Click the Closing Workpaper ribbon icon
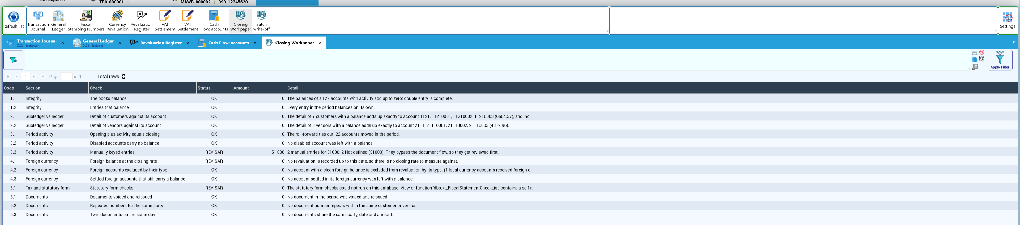This screenshot has width=1020, height=225. point(240,21)
